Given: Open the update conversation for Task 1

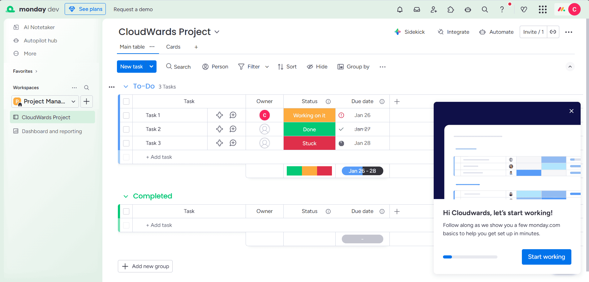Looking at the screenshot, I should click(233, 115).
